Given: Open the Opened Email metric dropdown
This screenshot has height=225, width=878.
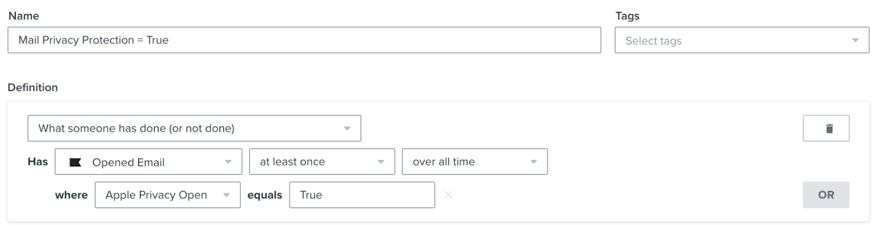Looking at the screenshot, I should pos(148,161).
